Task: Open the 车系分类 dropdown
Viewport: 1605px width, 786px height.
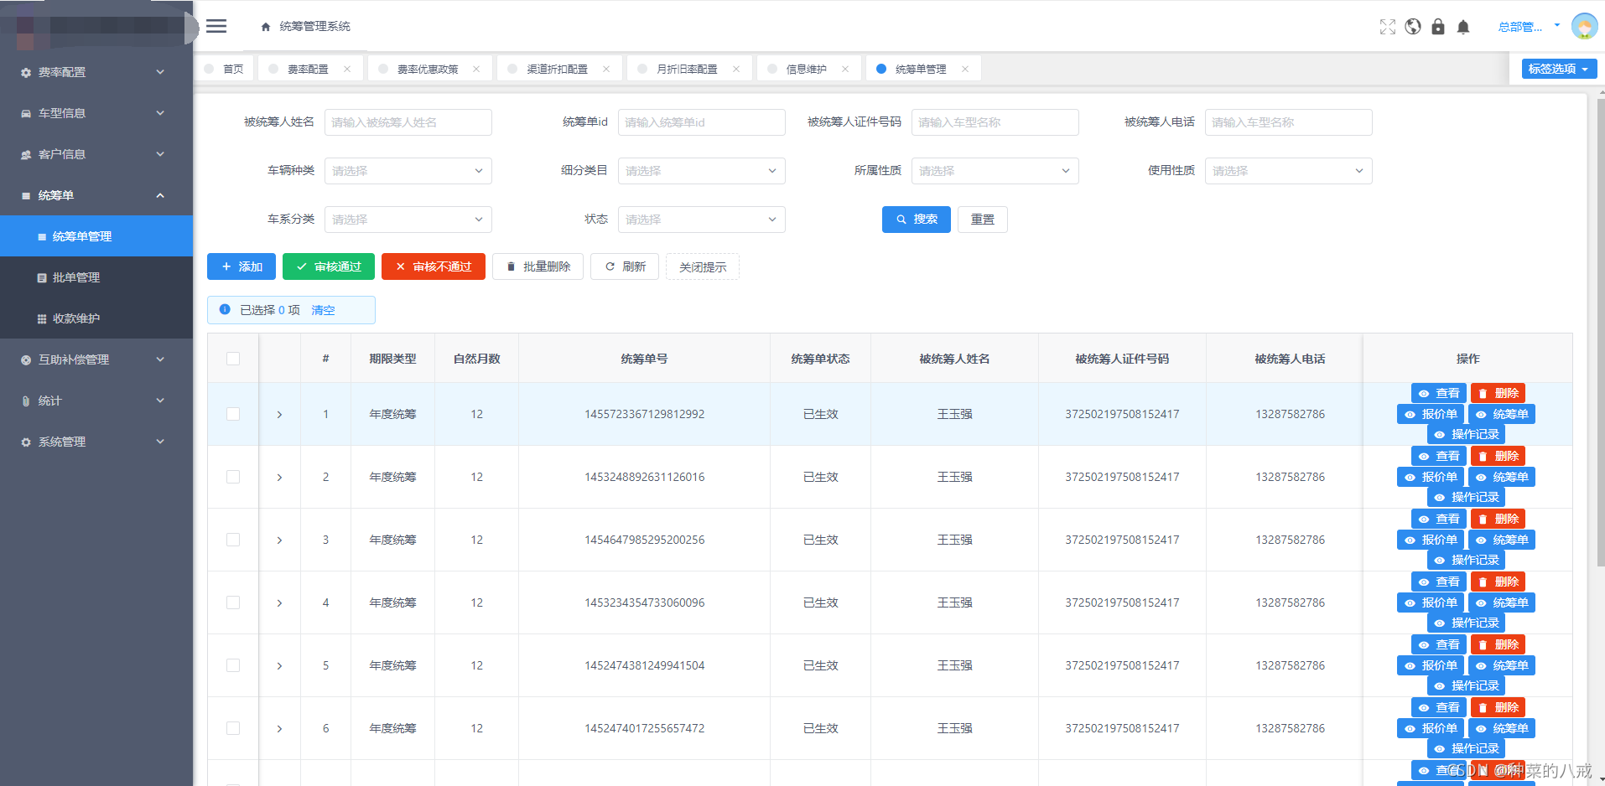Action: tap(408, 220)
